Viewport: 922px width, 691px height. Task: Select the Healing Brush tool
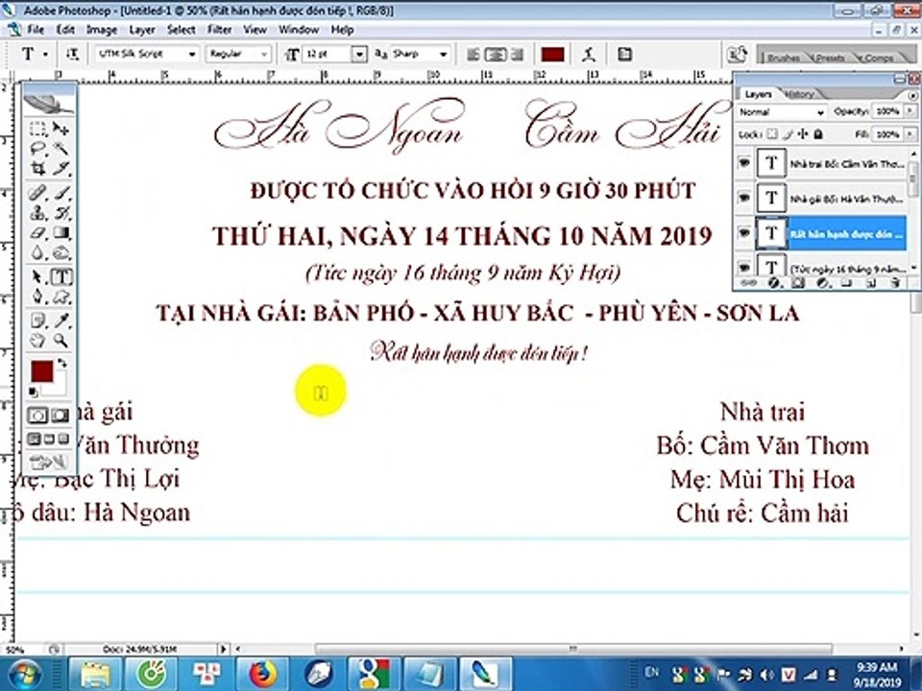(37, 193)
